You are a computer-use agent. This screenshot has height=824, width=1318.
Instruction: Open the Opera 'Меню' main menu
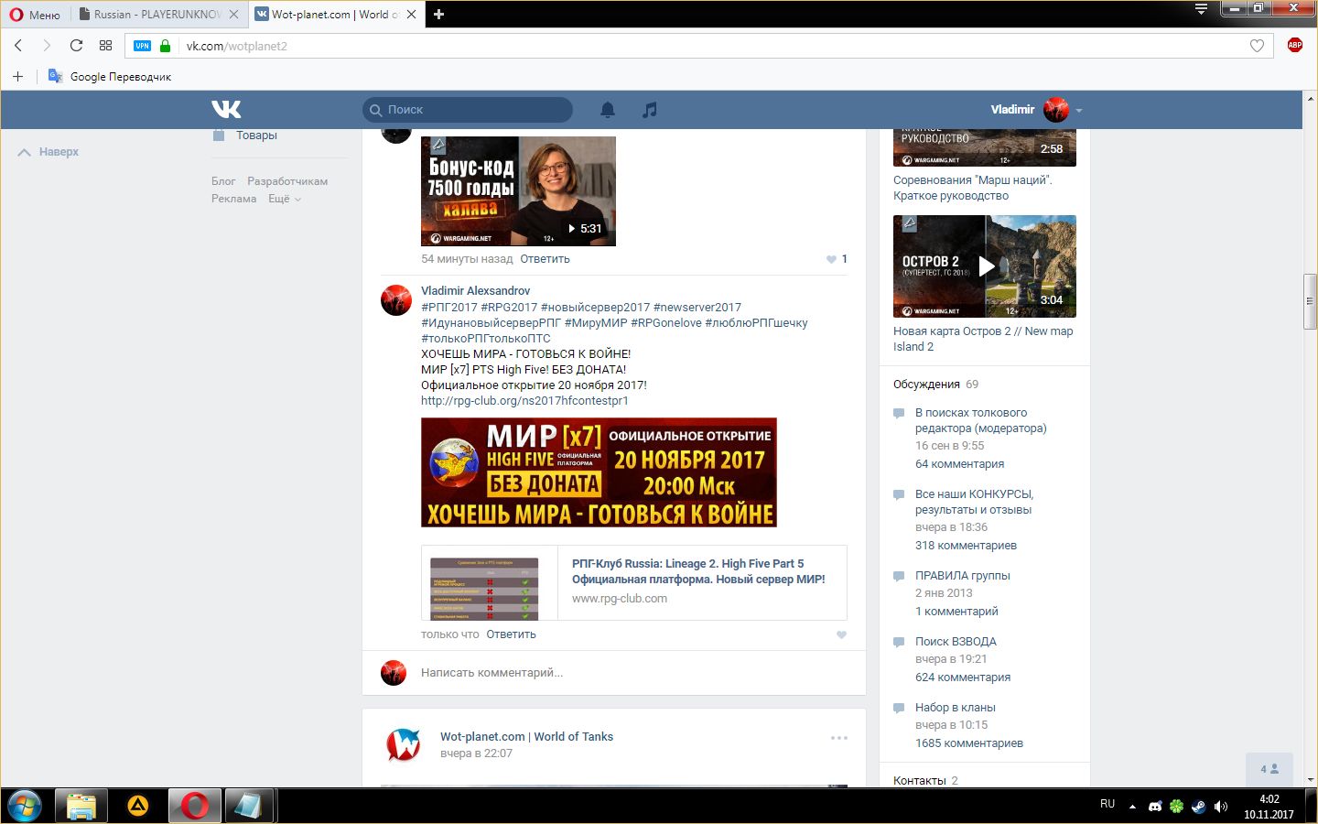point(35,15)
